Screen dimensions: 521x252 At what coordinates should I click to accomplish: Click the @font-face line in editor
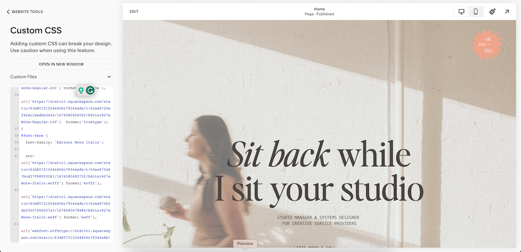pos(34,136)
